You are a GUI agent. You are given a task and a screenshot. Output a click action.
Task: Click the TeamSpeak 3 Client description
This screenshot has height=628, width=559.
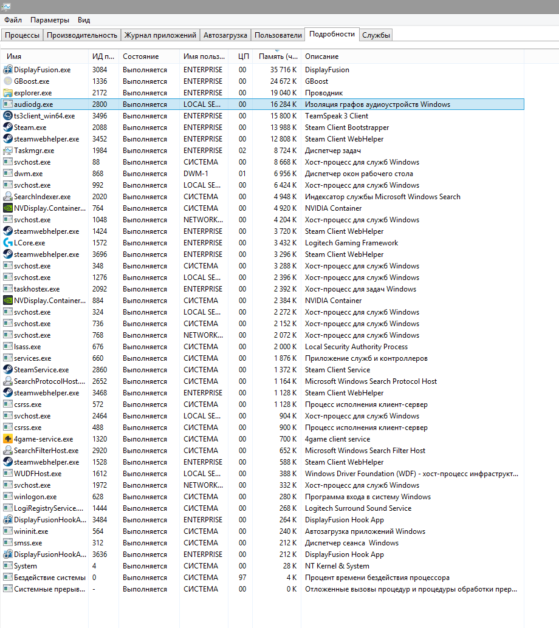336,116
